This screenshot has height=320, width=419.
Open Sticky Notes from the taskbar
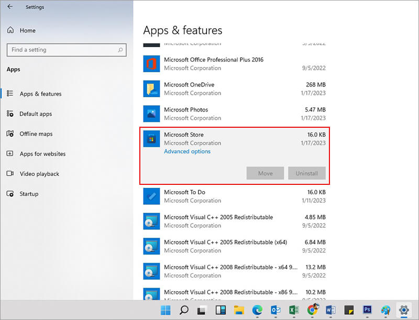point(349,310)
